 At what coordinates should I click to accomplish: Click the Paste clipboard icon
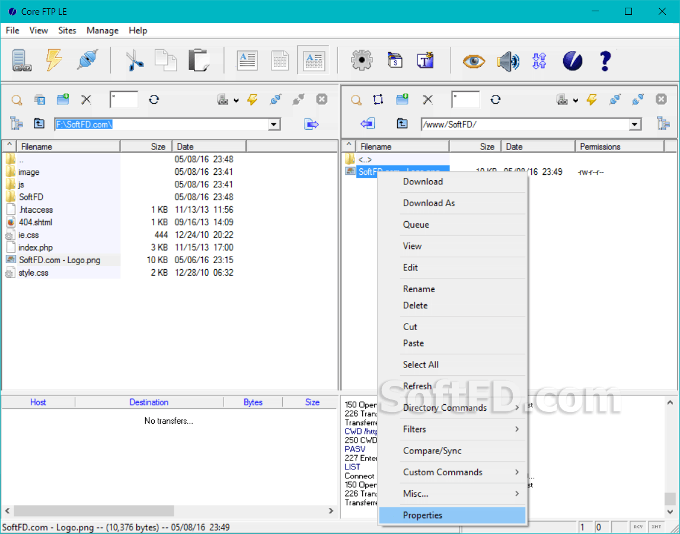(199, 60)
